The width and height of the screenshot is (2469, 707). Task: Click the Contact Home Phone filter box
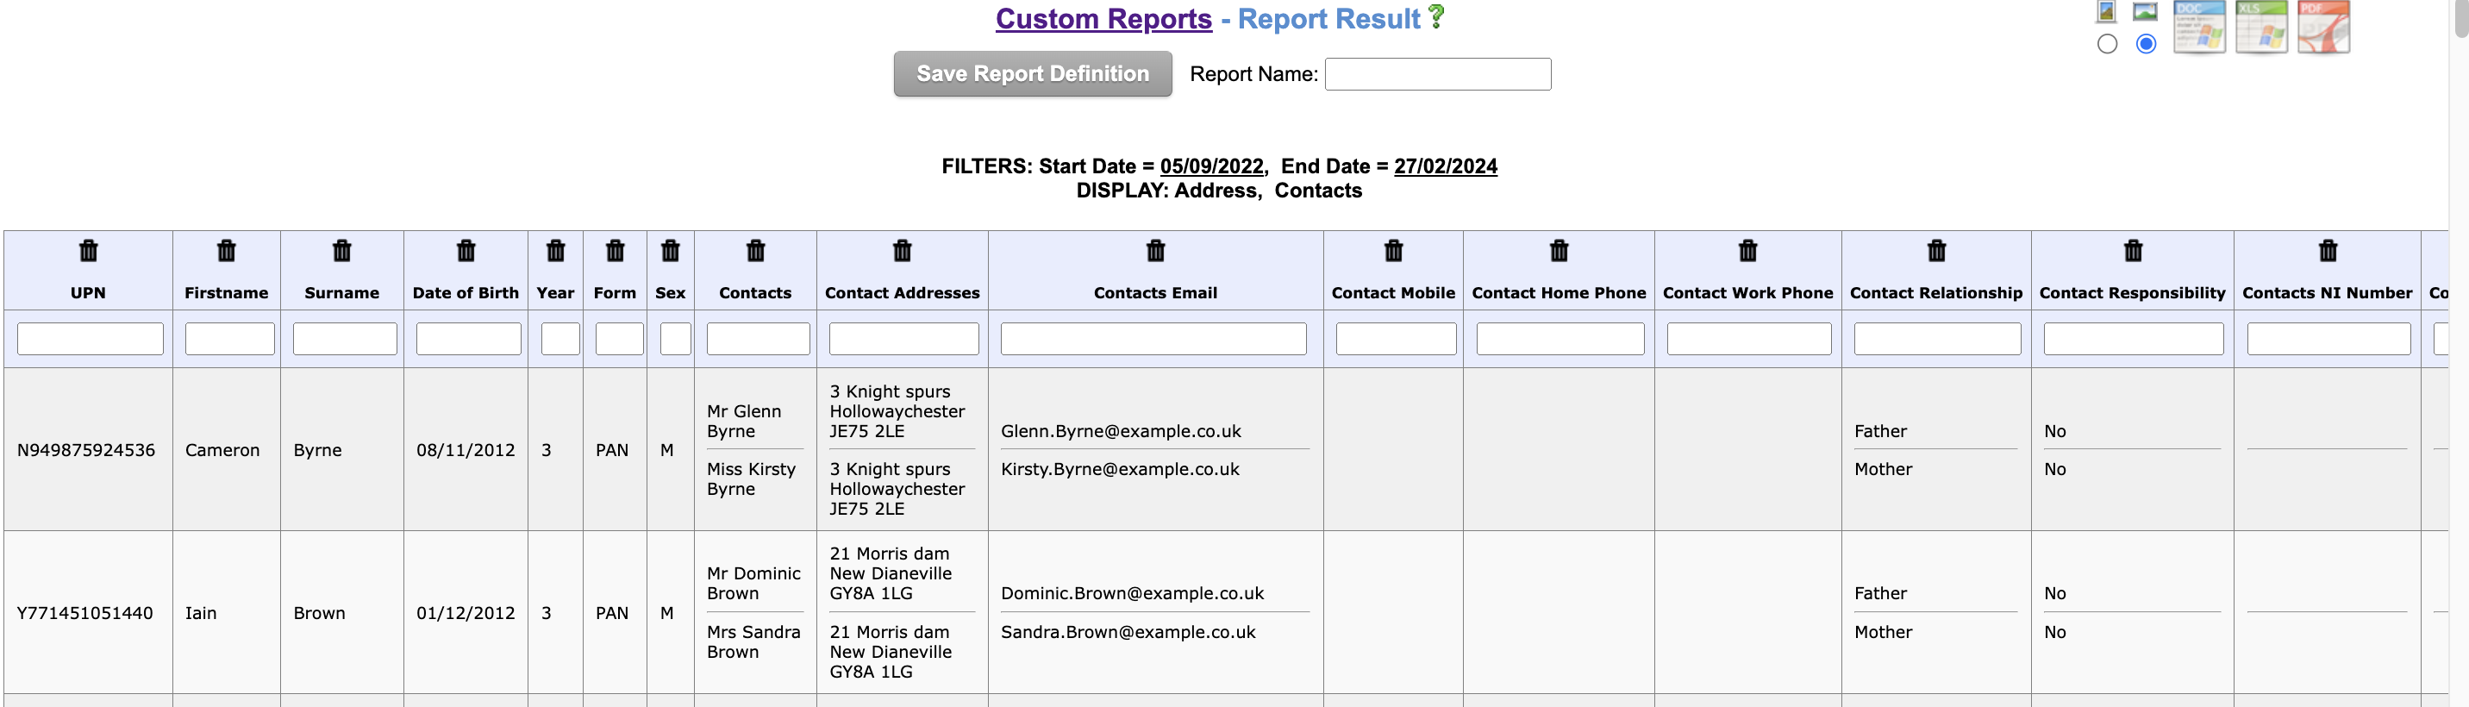[x=1560, y=339]
